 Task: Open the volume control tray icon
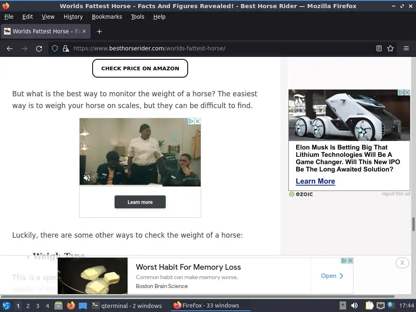click(x=354, y=305)
